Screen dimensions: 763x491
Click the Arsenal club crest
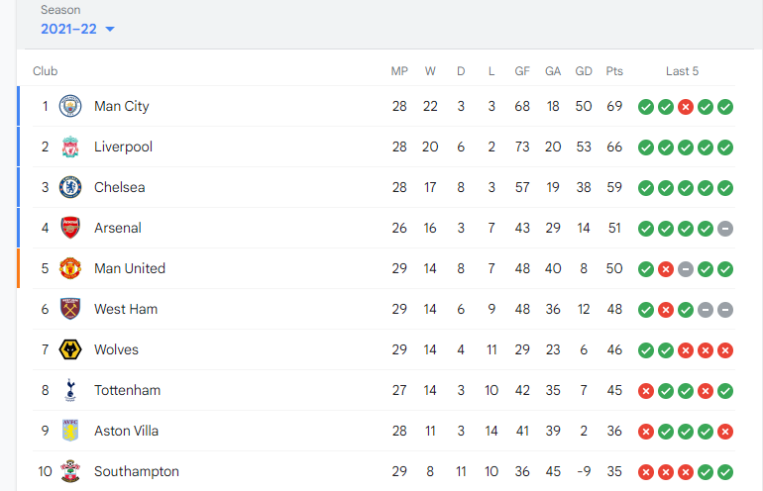tap(70, 228)
